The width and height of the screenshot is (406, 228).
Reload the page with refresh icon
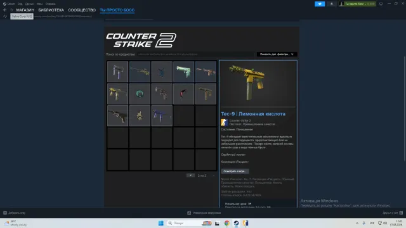(x=5, y=16)
